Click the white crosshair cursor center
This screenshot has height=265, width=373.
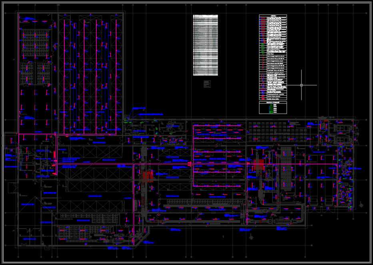coord(301,85)
